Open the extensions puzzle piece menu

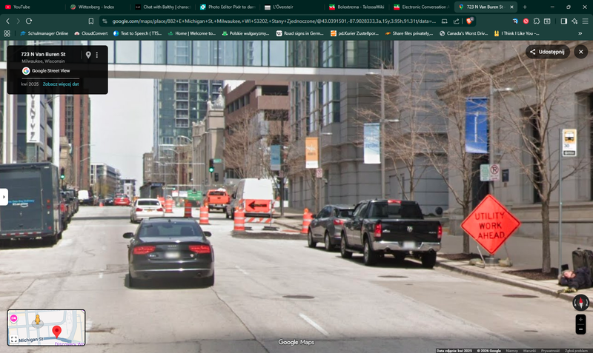point(536,21)
